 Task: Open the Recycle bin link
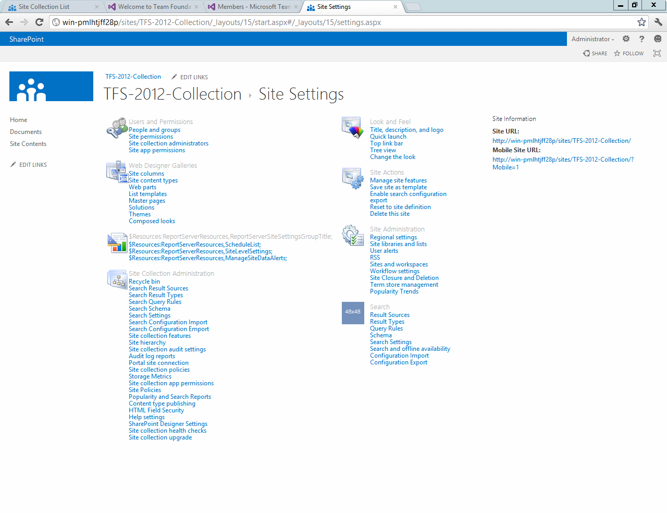click(144, 281)
